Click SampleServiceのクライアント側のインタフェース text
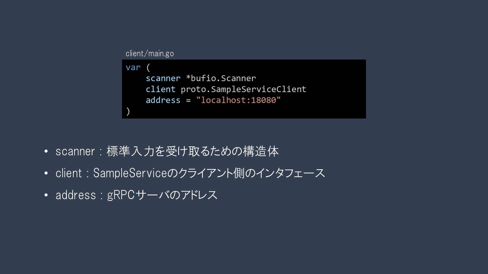 [209, 173]
